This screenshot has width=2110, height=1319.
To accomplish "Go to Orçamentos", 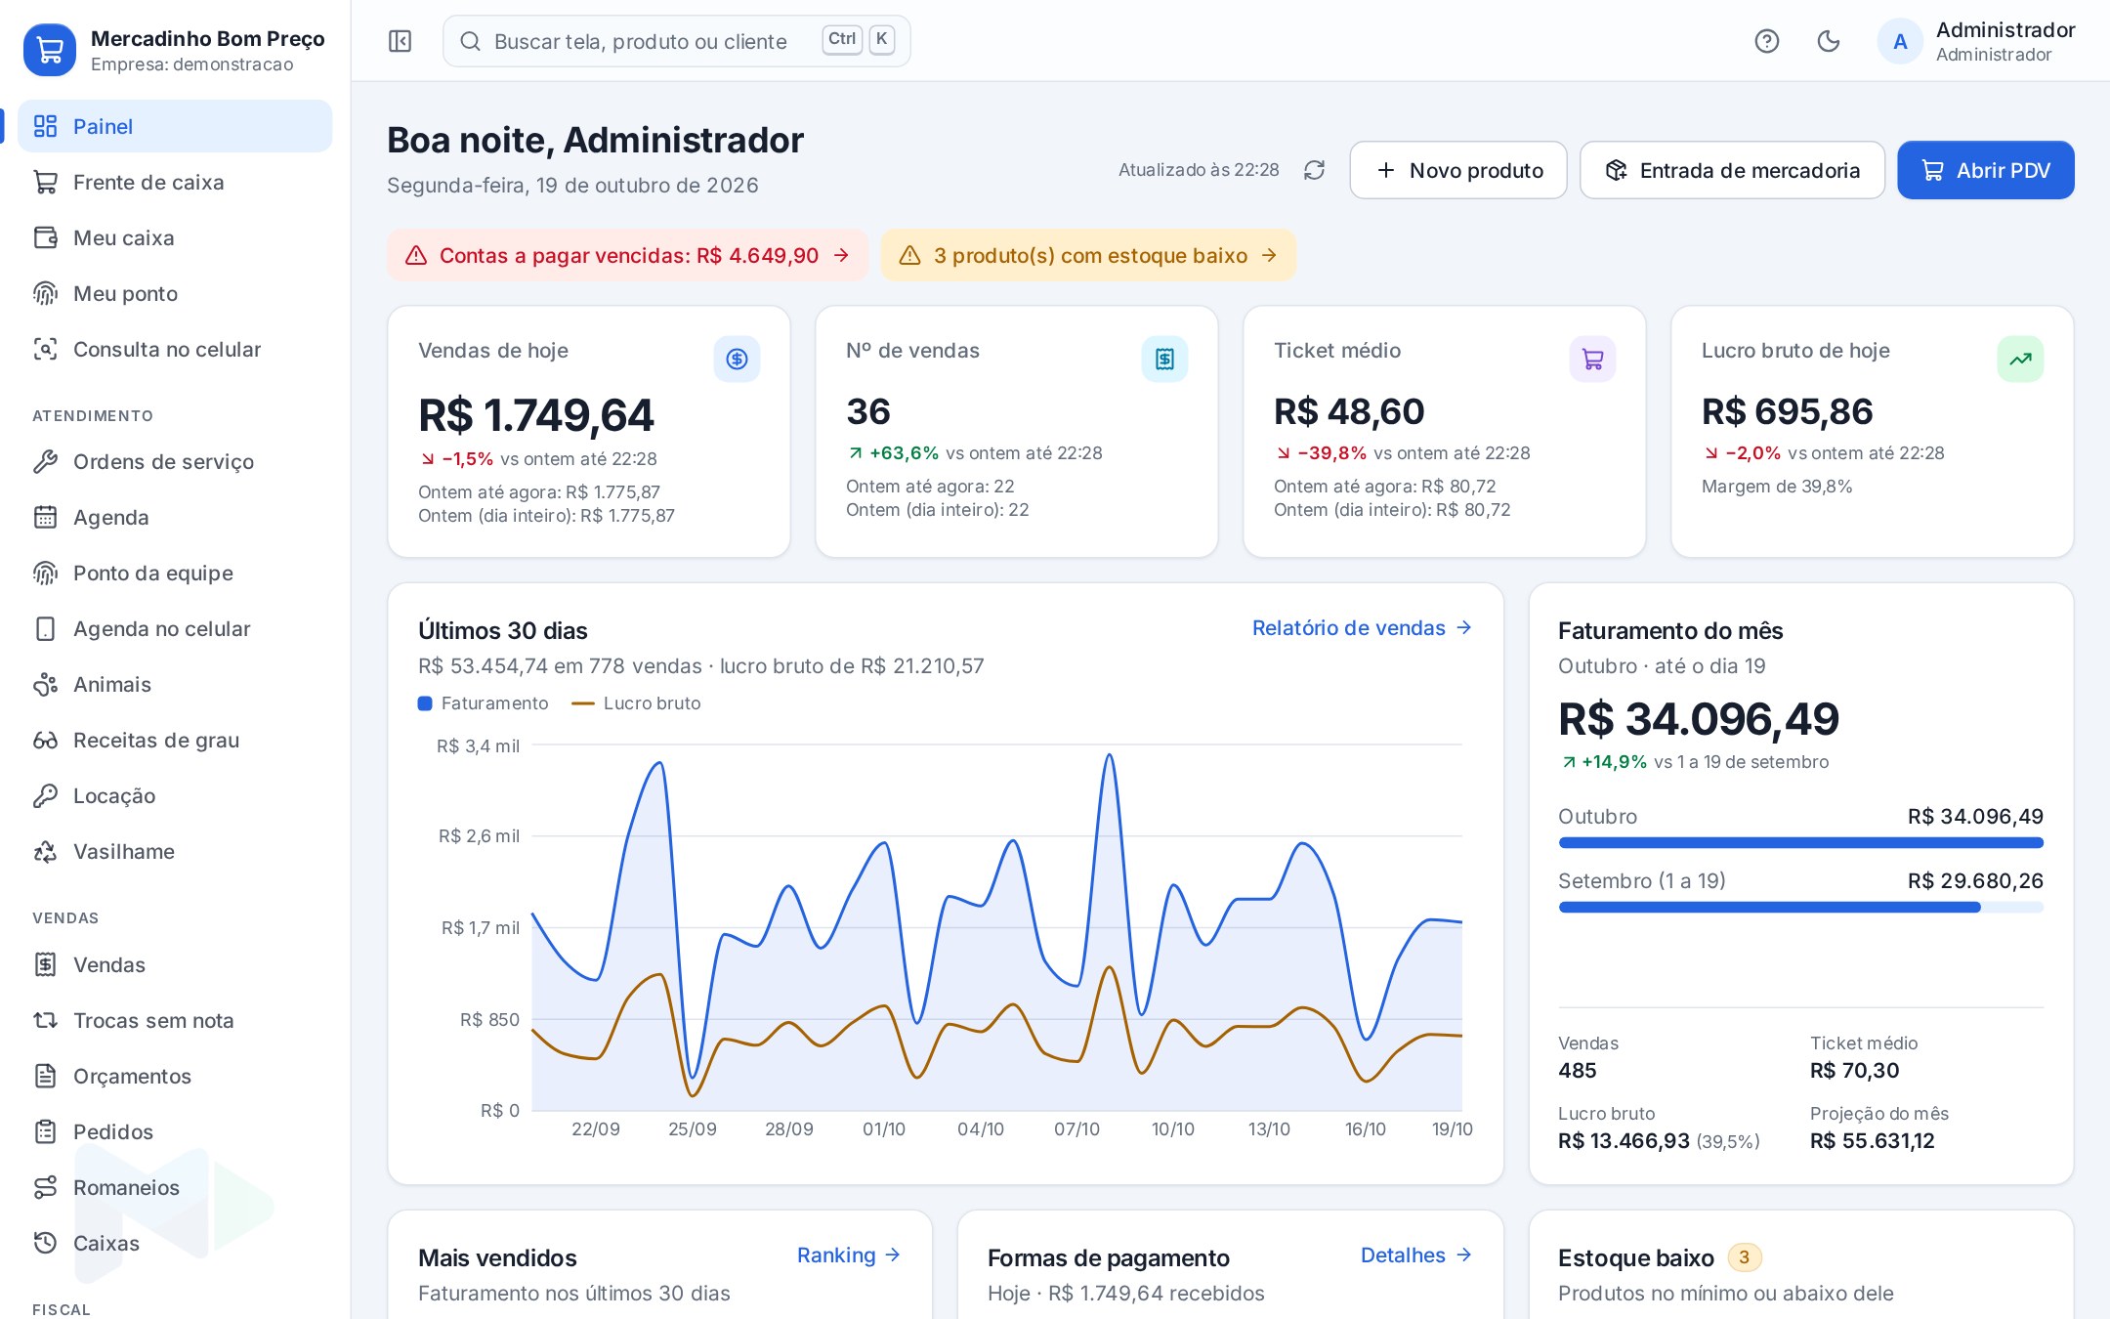I will pyautogui.click(x=175, y=1076).
